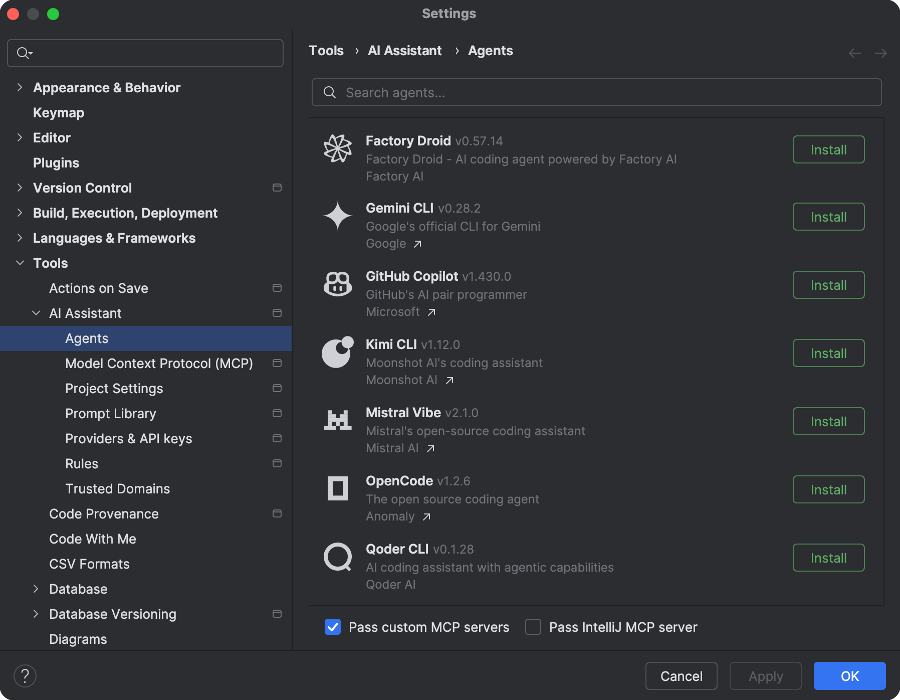Click the GitHub Copilot icon

338,284
